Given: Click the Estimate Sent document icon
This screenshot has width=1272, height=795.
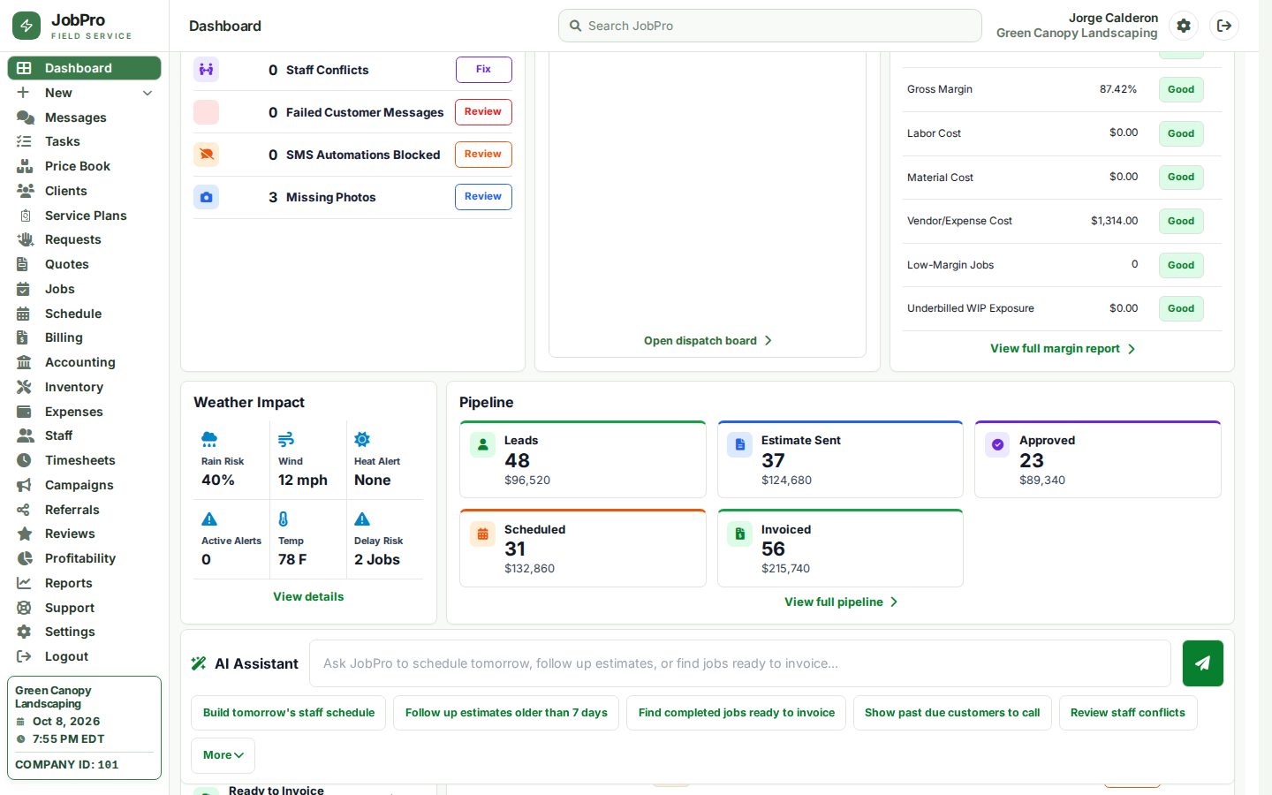Looking at the screenshot, I should click(x=740, y=444).
